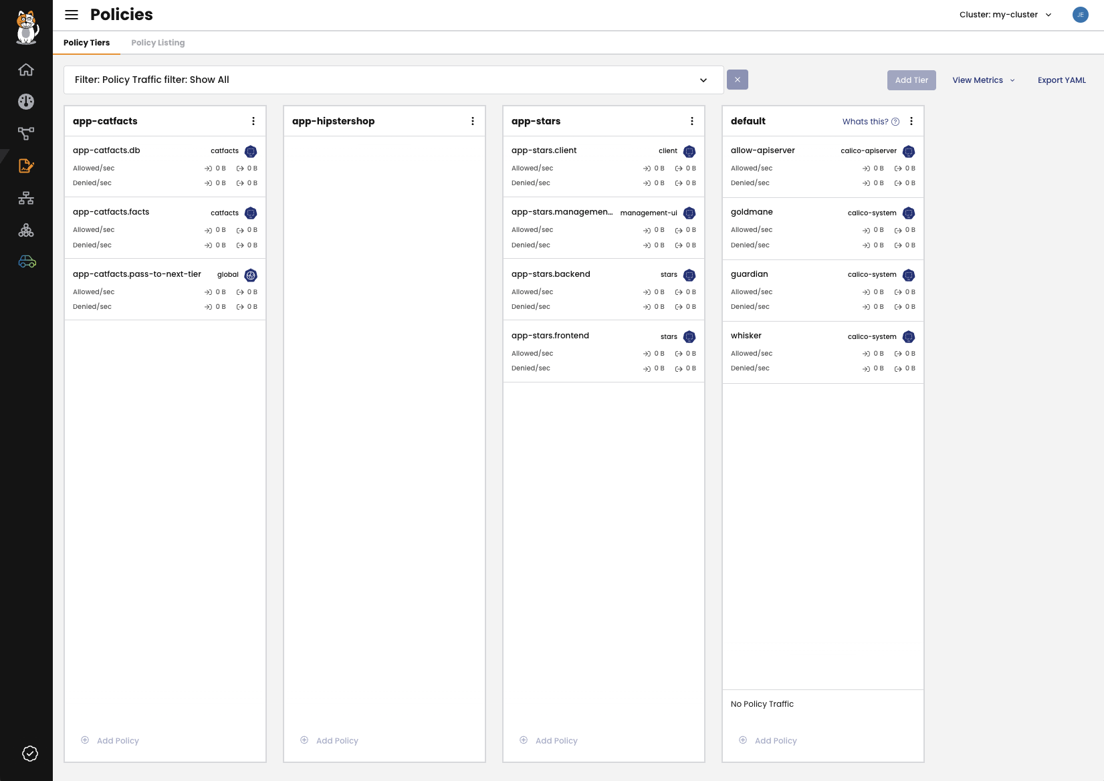
Task: Open the Endpoints network sidebar icon
Action: (26, 198)
